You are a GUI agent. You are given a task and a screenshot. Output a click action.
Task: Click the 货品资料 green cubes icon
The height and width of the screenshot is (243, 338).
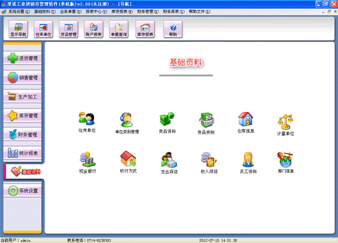[167, 119]
